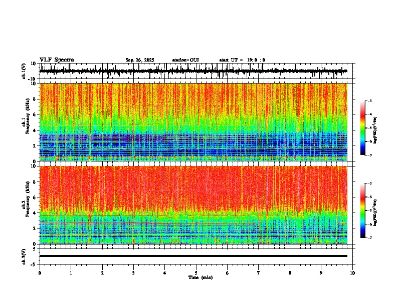Click the "-5" tick on ch.3(V) axis

click(x=34, y=264)
